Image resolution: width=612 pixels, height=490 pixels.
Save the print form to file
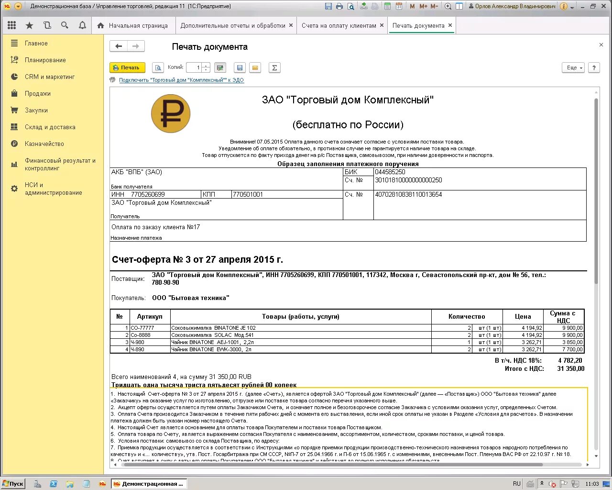[x=240, y=67]
